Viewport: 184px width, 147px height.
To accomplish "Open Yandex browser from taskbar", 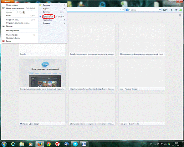I will coord(58,144).
